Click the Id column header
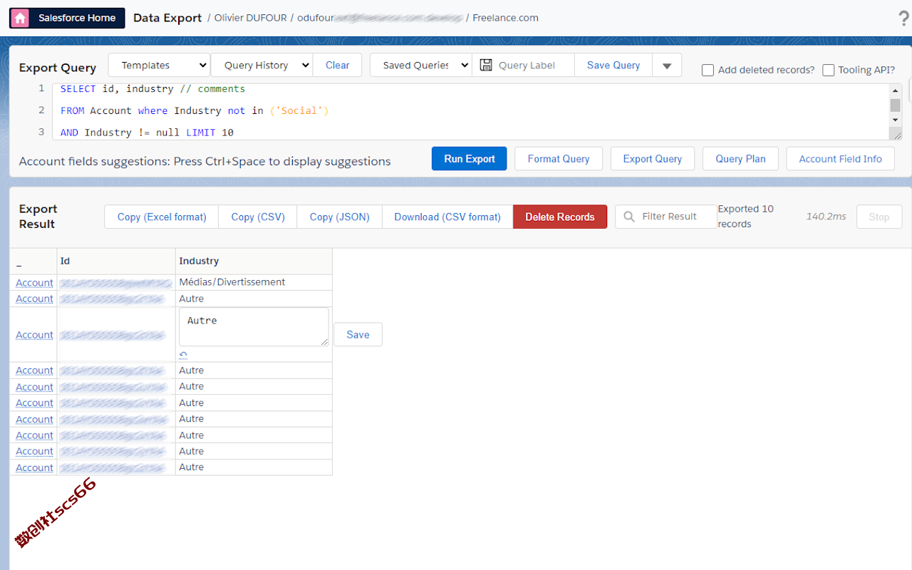Screen dimensions: 912x570 pyautogui.click(x=116, y=261)
